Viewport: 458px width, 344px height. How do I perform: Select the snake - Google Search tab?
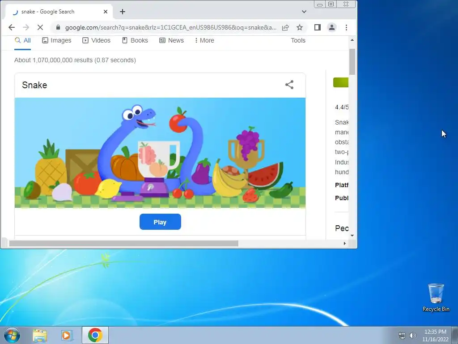click(x=59, y=12)
